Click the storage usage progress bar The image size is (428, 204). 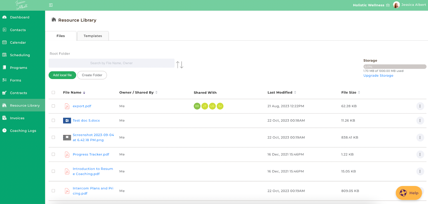click(395, 67)
